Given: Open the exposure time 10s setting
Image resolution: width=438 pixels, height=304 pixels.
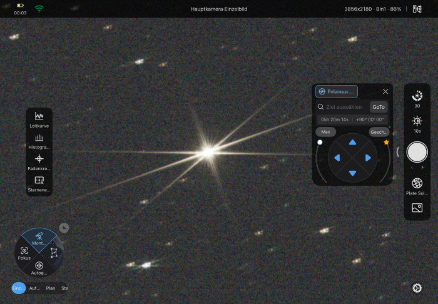Looking at the screenshot, I should coord(417,124).
